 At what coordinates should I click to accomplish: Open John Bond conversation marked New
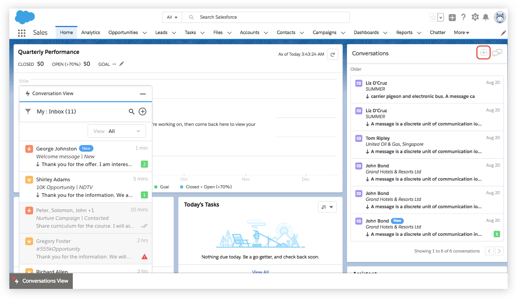coord(427,227)
